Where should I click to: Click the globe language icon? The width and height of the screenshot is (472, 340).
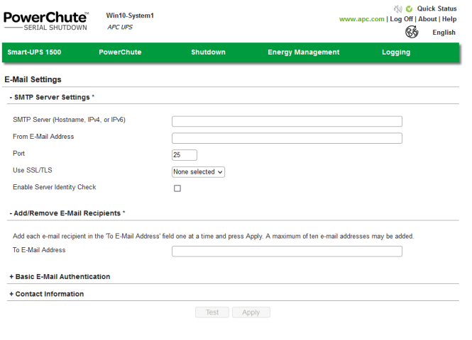pos(412,32)
